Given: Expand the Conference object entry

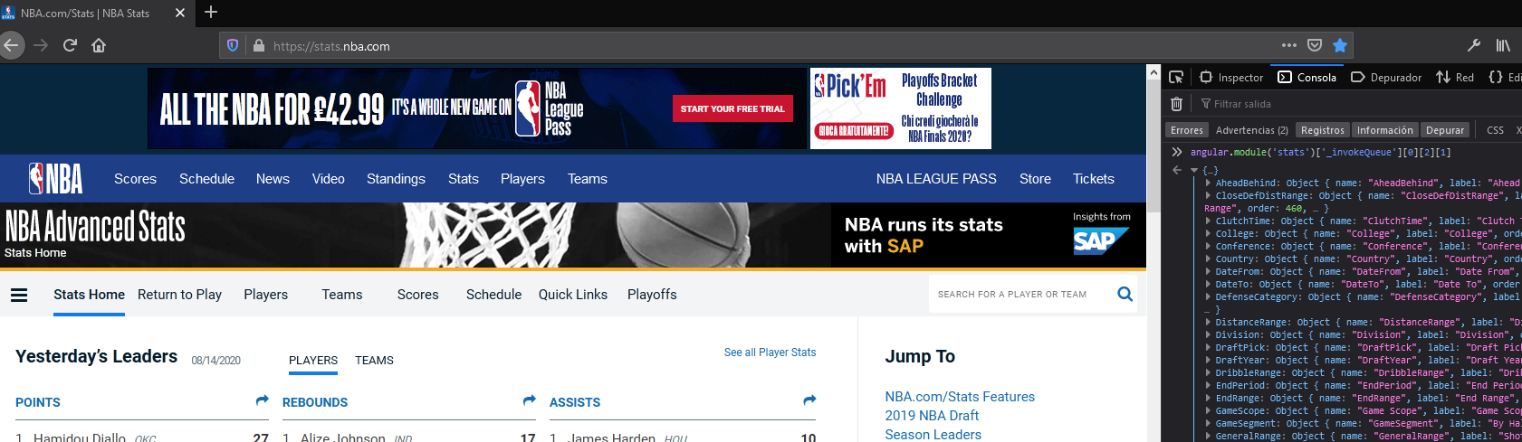Looking at the screenshot, I should coord(1208,246).
